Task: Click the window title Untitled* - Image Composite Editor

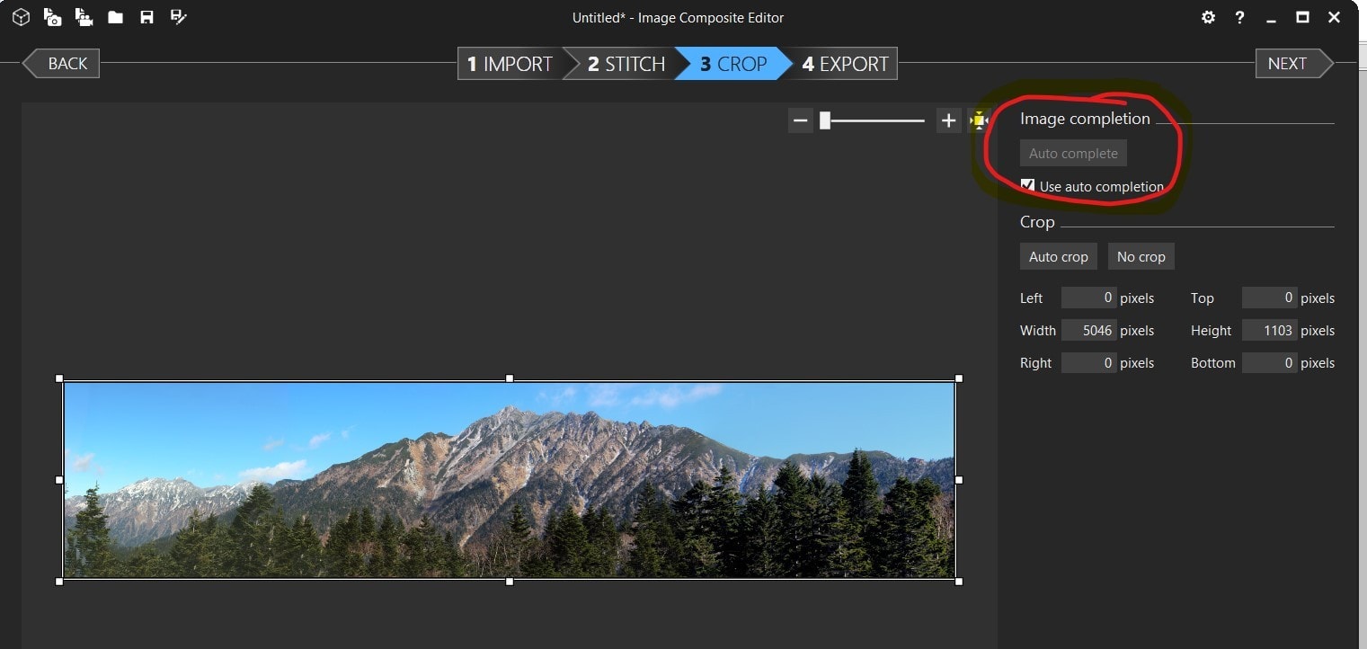Action: (x=678, y=17)
